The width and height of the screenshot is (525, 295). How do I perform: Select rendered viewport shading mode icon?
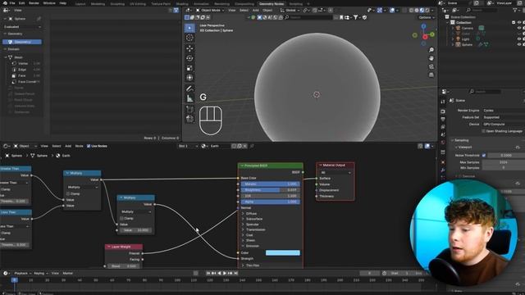tap(427, 11)
